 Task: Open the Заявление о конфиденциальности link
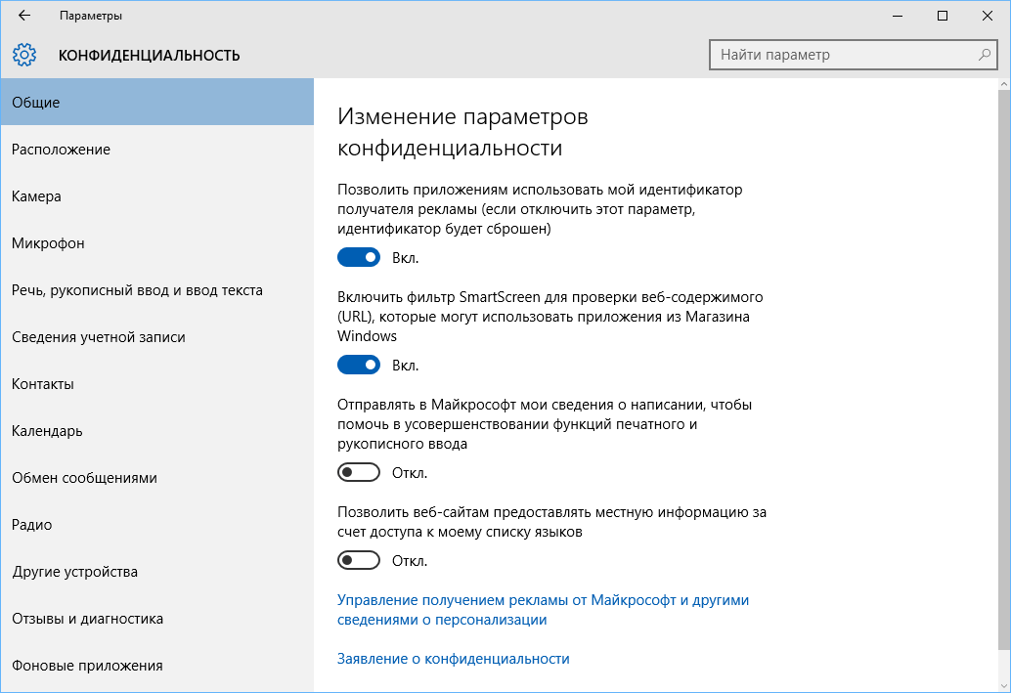pyautogui.click(x=452, y=658)
